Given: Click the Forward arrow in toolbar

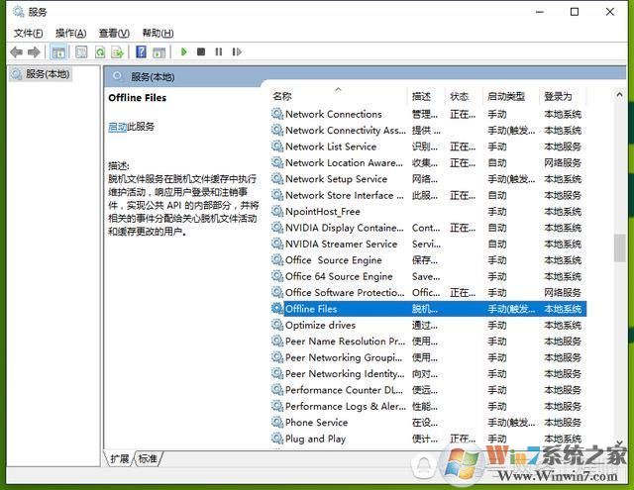Looking at the screenshot, I should 34,51.
